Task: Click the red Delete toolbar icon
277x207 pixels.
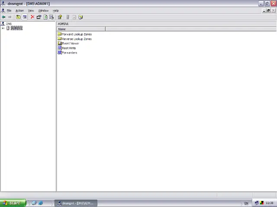Action: [32, 17]
